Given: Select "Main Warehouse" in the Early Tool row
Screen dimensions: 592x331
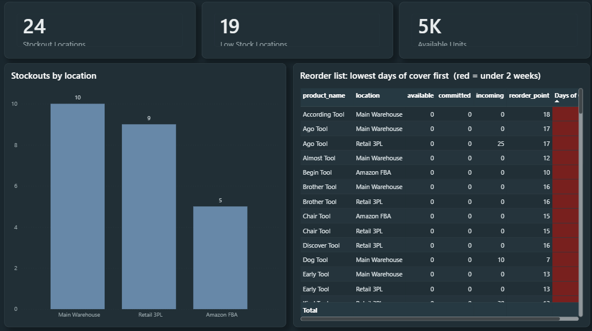Looking at the screenshot, I should point(379,274).
